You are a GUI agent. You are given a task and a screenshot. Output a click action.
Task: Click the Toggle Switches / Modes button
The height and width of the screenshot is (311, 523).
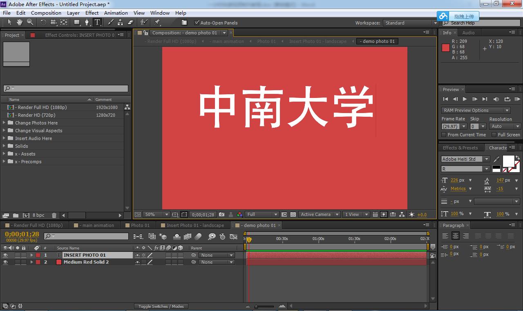(161, 306)
